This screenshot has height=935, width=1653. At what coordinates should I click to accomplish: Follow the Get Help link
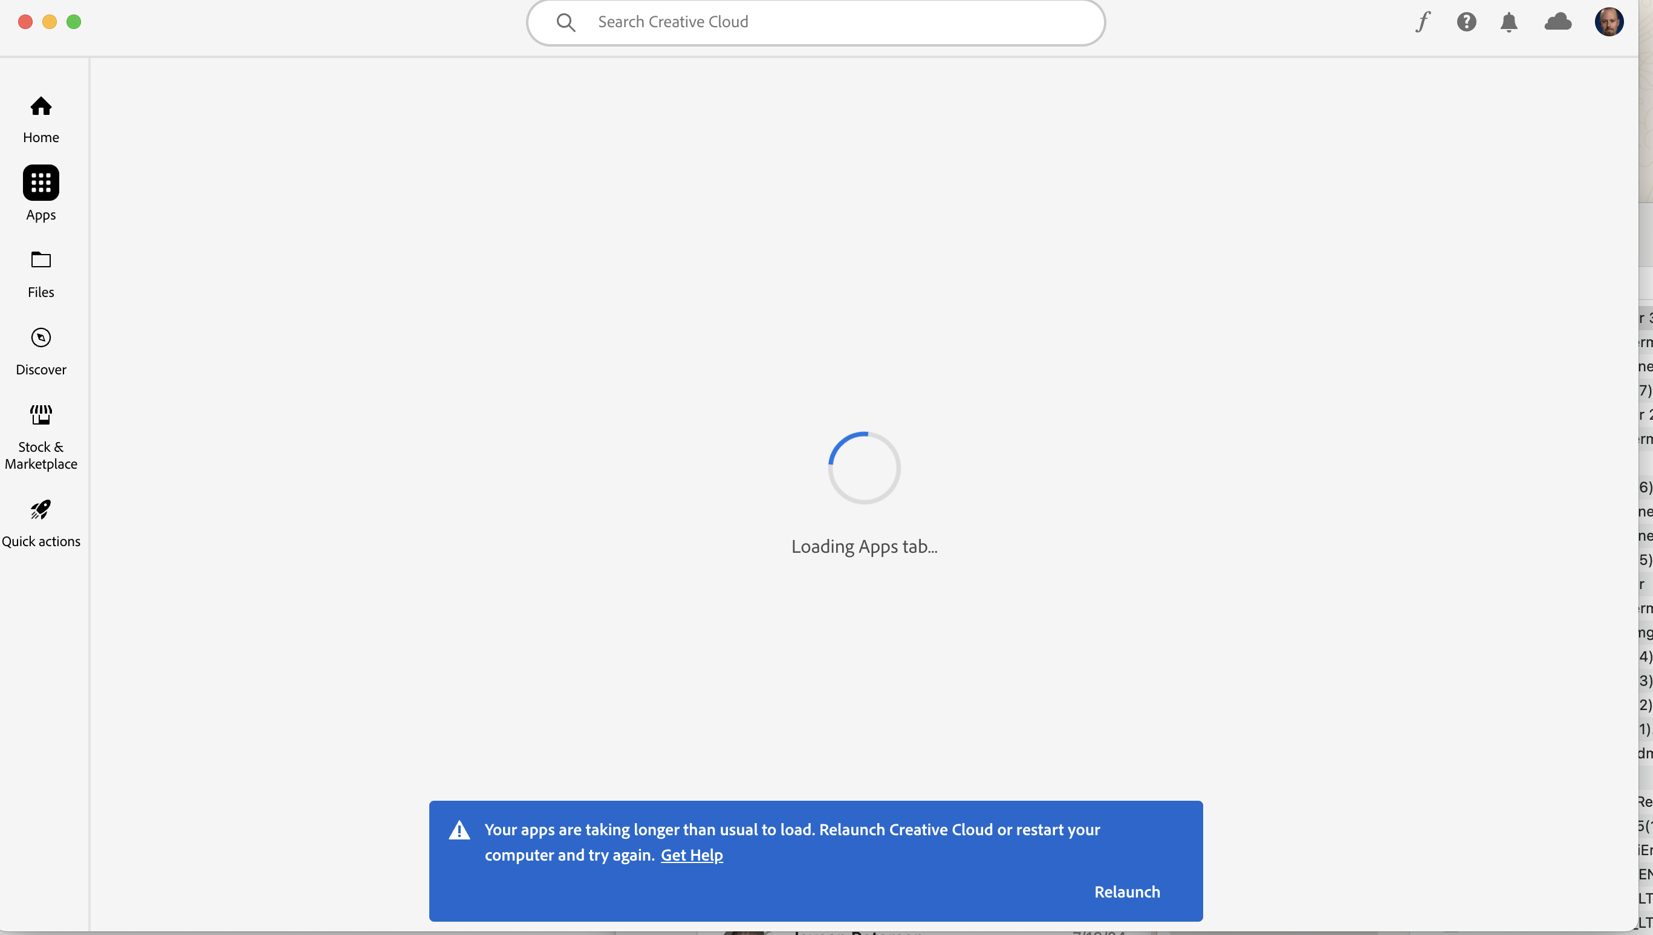[x=692, y=855]
